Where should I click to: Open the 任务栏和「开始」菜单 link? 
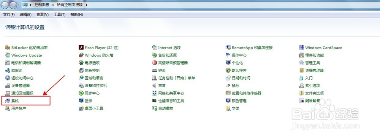point(177,78)
